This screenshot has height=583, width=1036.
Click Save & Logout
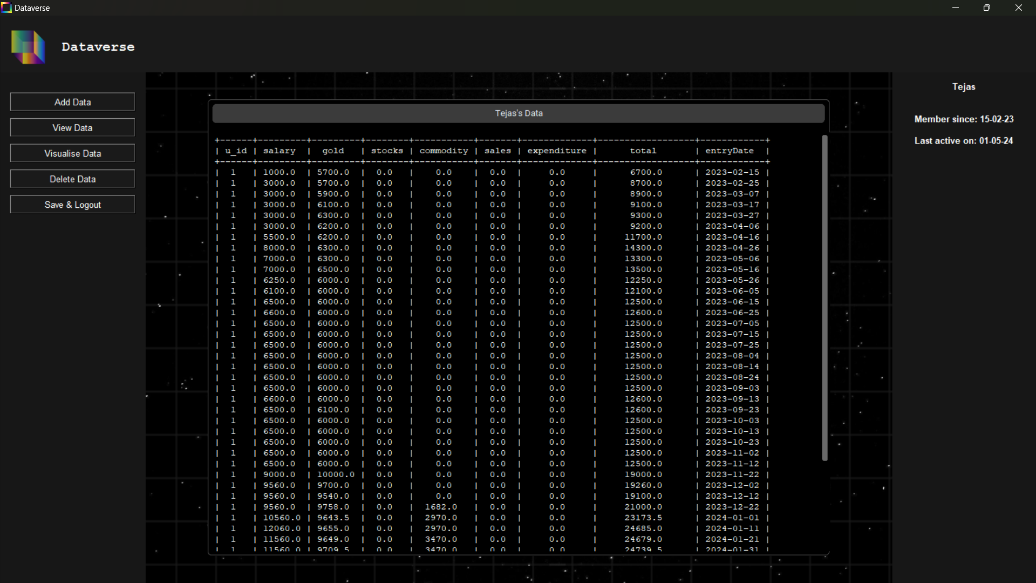(x=72, y=205)
